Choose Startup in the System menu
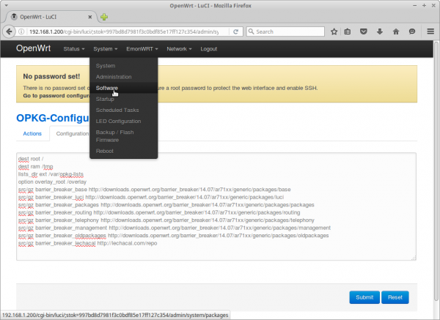This screenshot has height=320, width=440. coord(123,99)
